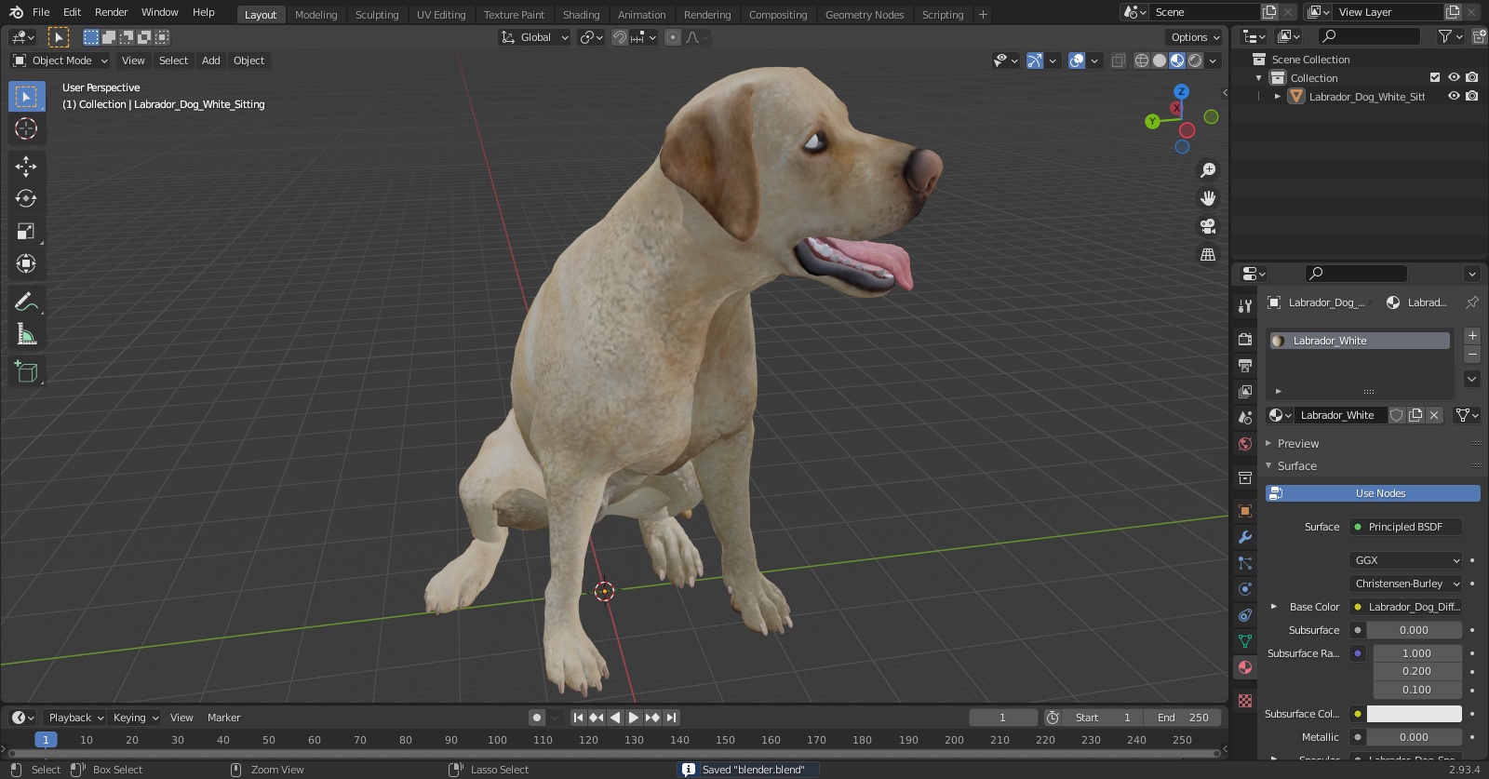Expand the Base Color texture options
This screenshot has height=779, width=1489.
(x=1274, y=607)
